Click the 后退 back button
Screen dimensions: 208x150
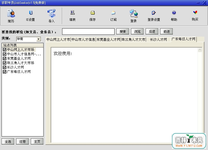click(152, 31)
